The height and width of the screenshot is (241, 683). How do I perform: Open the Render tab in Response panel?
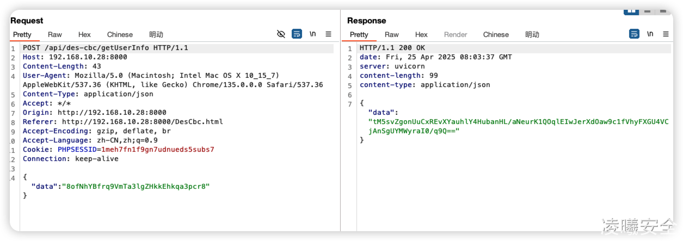(x=456, y=35)
